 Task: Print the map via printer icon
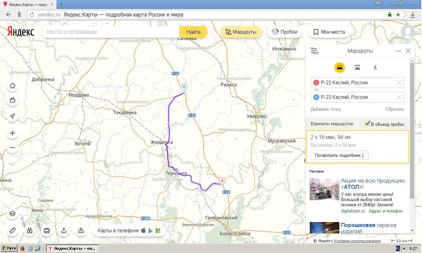pyautogui.click(x=47, y=231)
